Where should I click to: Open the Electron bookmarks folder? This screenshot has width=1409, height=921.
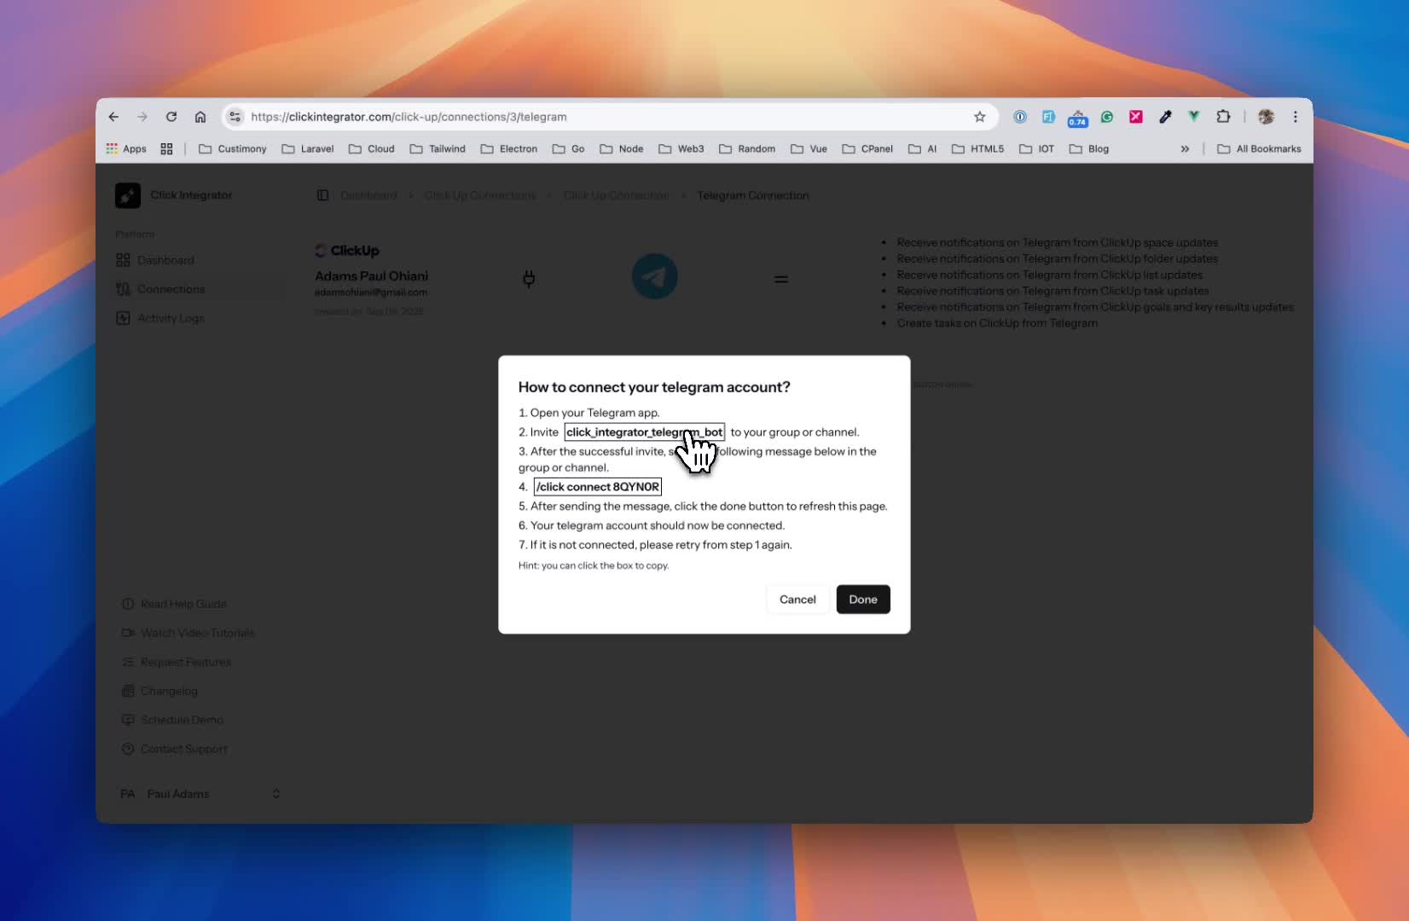tap(509, 148)
